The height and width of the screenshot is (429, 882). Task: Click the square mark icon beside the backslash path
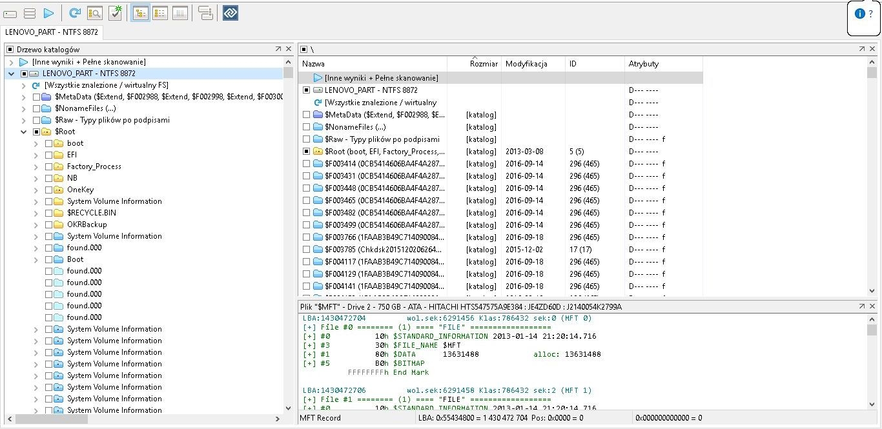[x=303, y=49]
